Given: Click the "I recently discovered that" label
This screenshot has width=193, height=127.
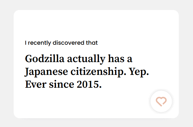Looking at the screenshot, I should pos(61,43).
